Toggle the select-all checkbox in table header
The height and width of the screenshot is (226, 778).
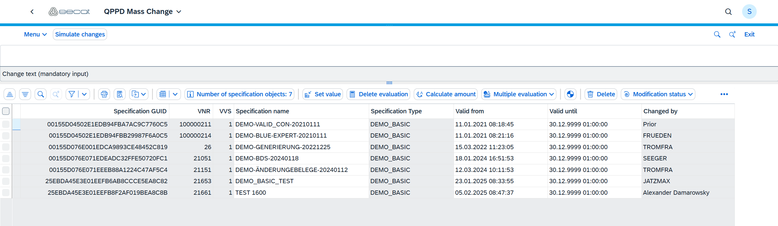pyautogui.click(x=6, y=111)
